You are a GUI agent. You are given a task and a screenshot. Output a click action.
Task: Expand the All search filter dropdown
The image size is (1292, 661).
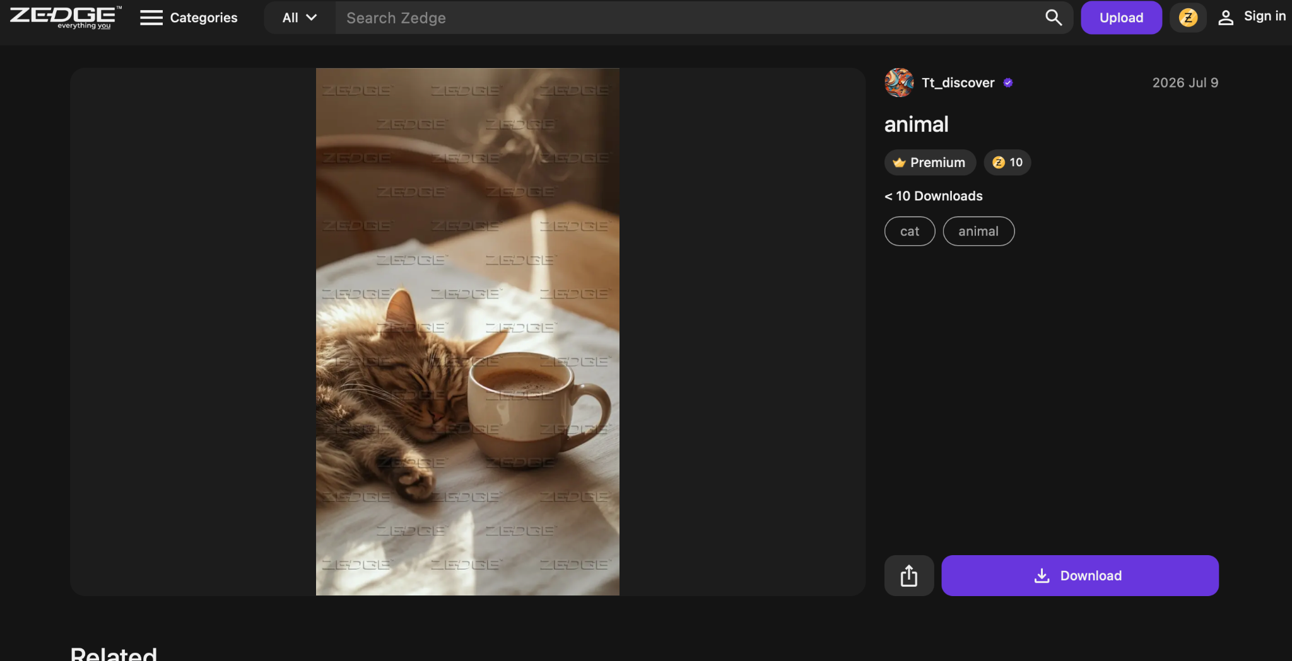300,18
